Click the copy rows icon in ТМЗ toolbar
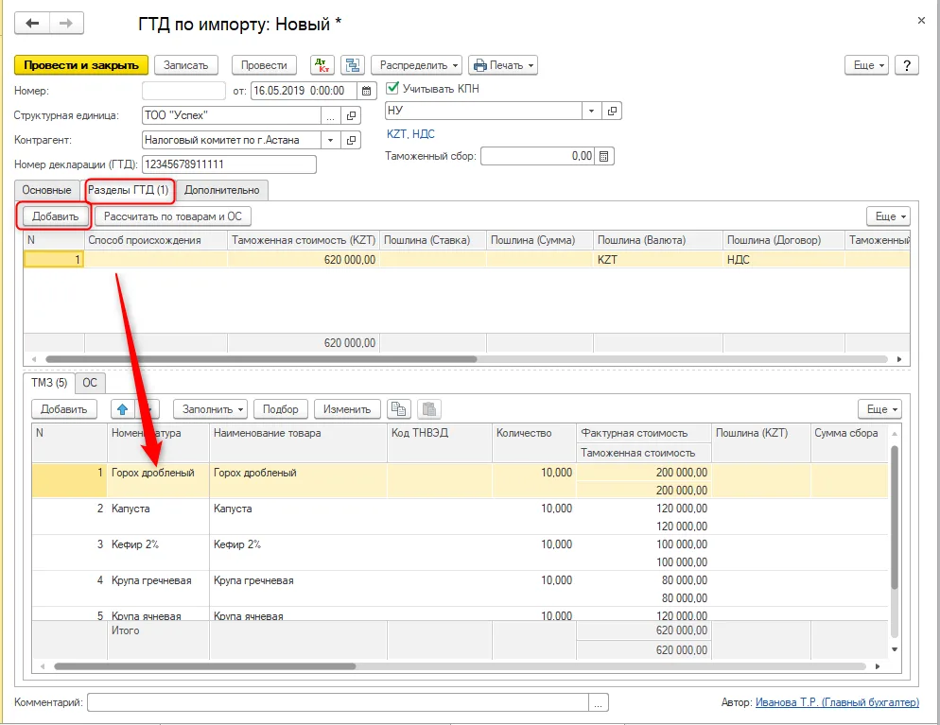 (399, 409)
